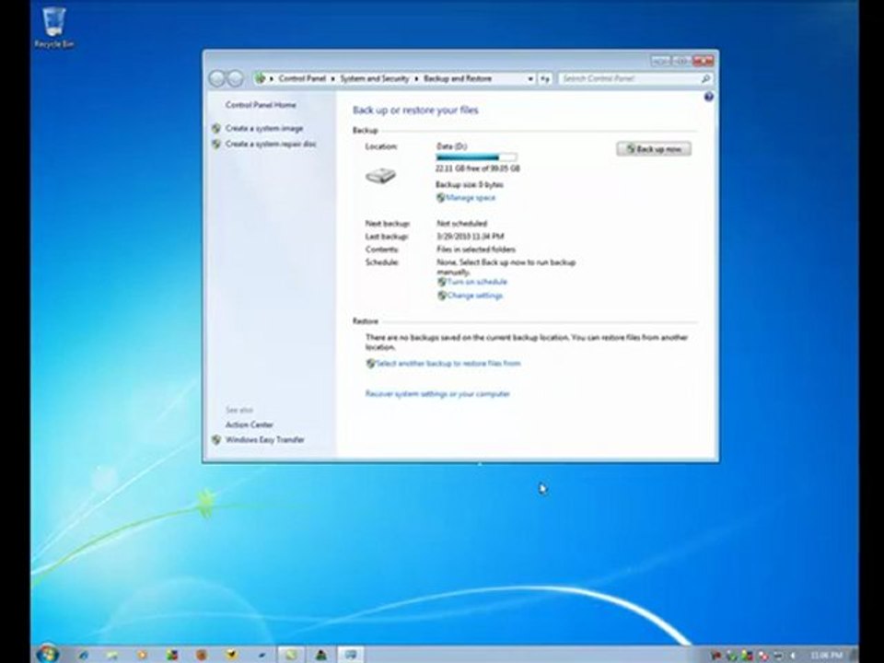This screenshot has height=663, width=884.
Task: Open Create a system image
Action: [x=264, y=129]
